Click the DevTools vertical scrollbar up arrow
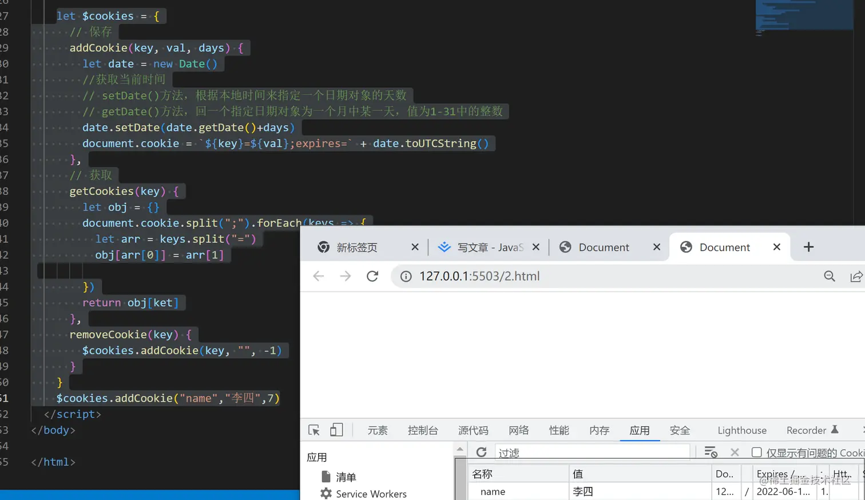The height and width of the screenshot is (500, 865). pos(461,450)
